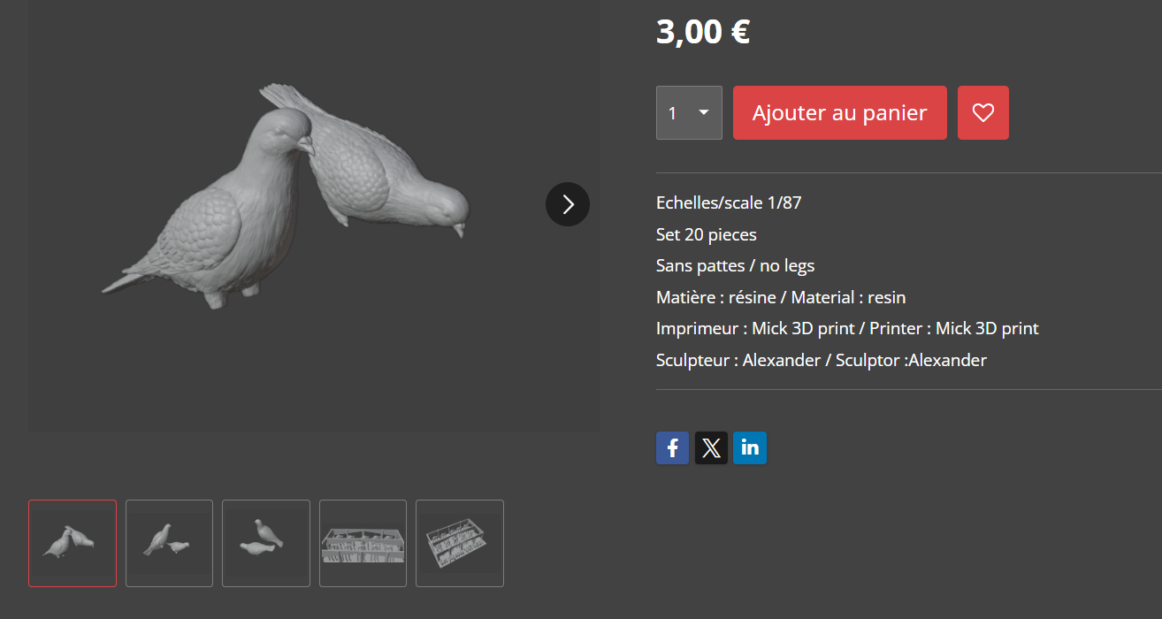Viewport: 1162px width, 619px height.
Task: Click the Sculpteur Alexander line
Action: (x=822, y=360)
